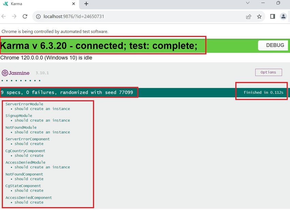
Task: Open SignupModule suite
Action: point(19,115)
